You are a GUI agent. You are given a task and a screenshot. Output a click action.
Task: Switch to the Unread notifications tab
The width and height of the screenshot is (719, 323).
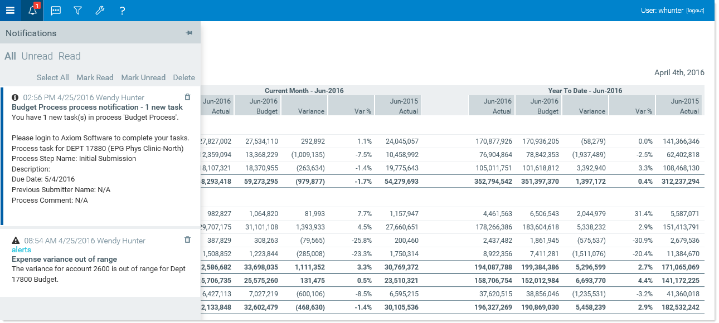(37, 56)
